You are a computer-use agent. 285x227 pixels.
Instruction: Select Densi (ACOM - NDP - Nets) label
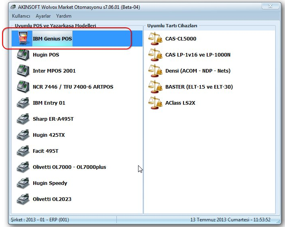coord(198,71)
